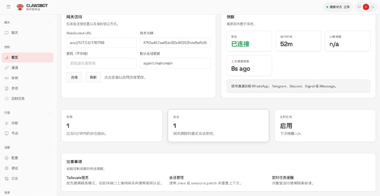This screenshot has height=196, width=380.
Task: Click the 健康状态 正常 status pill
Action: pos(338,7)
